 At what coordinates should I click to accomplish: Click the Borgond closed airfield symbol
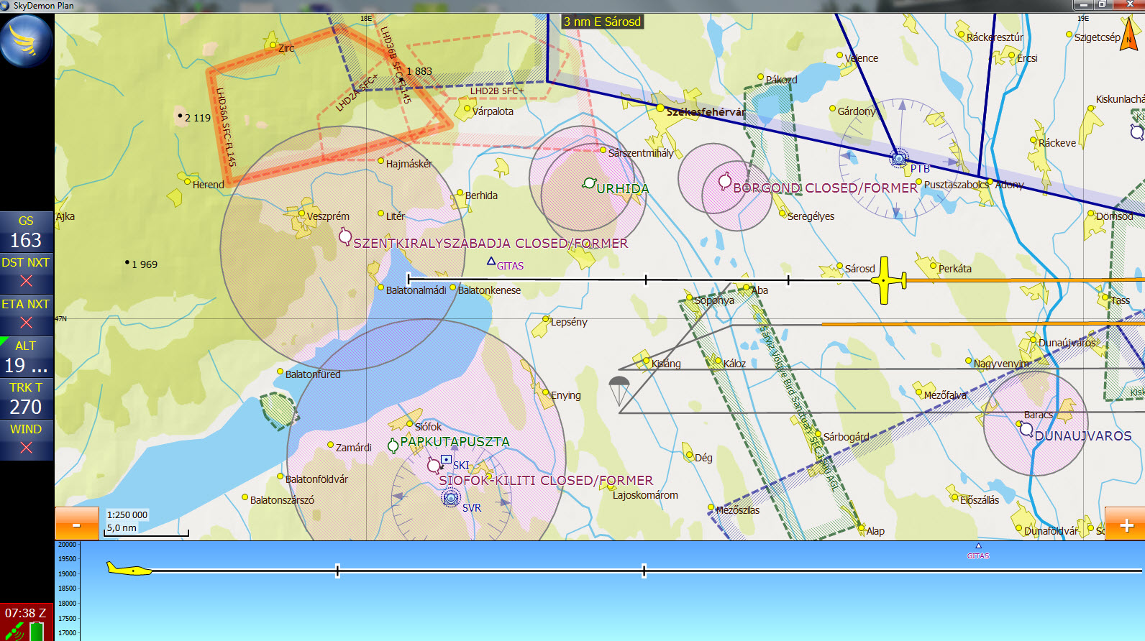point(725,181)
